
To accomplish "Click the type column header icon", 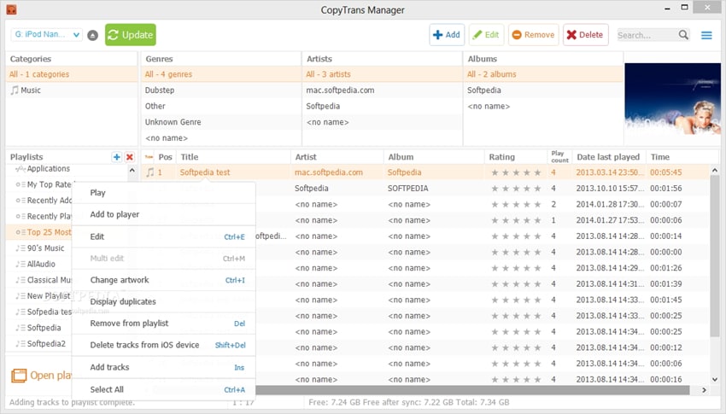I will pyautogui.click(x=149, y=157).
